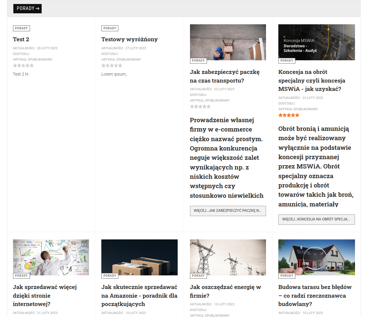Screen dimensions: 365x317
Task: Click the 'Lorem ipsum,' excerpt
Action: (114, 74)
